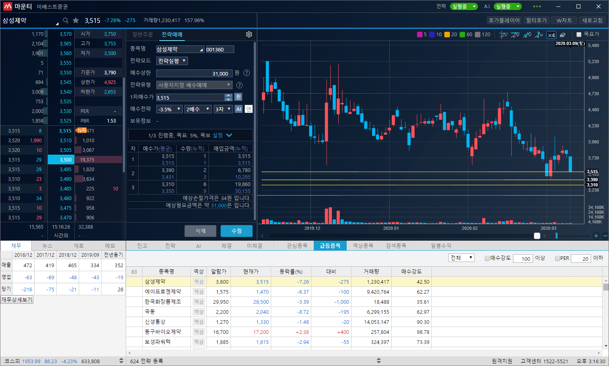The image size is (609, 366).
Task: Tick the PER filter checkbox
Action: pyautogui.click(x=558, y=258)
